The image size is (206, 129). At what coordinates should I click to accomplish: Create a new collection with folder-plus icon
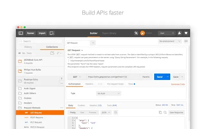tap(52, 53)
